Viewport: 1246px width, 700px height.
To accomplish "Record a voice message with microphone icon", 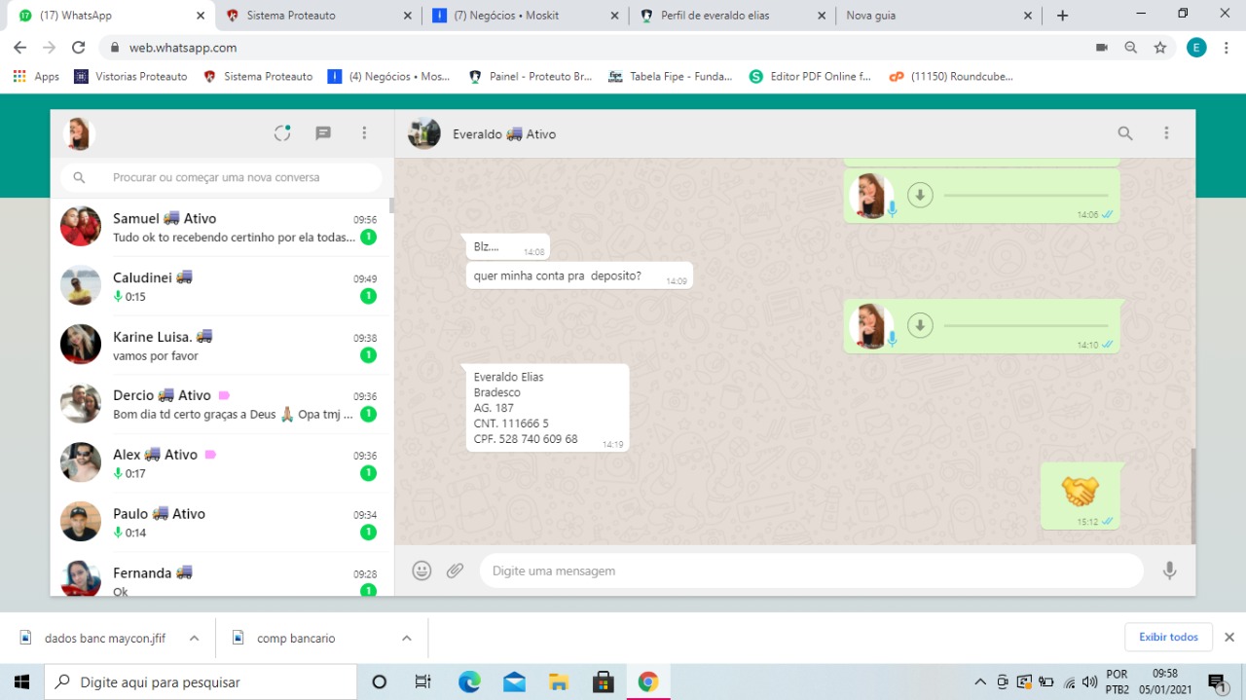I will click(x=1169, y=571).
